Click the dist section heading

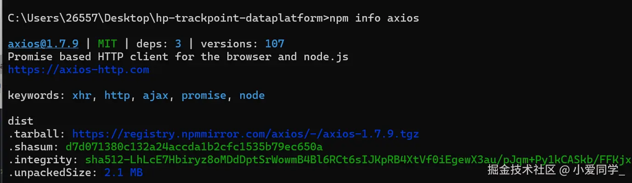coord(21,121)
